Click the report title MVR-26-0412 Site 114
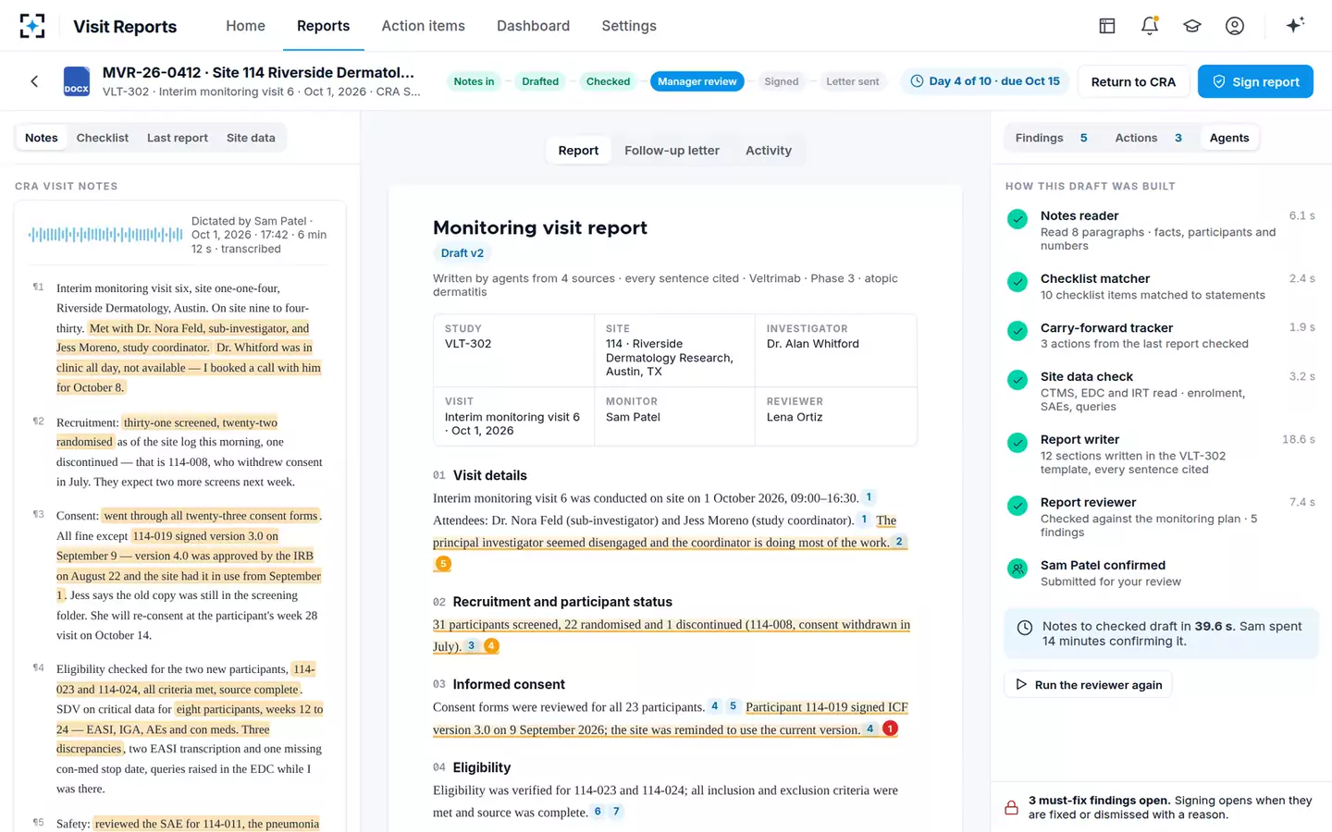 258,72
